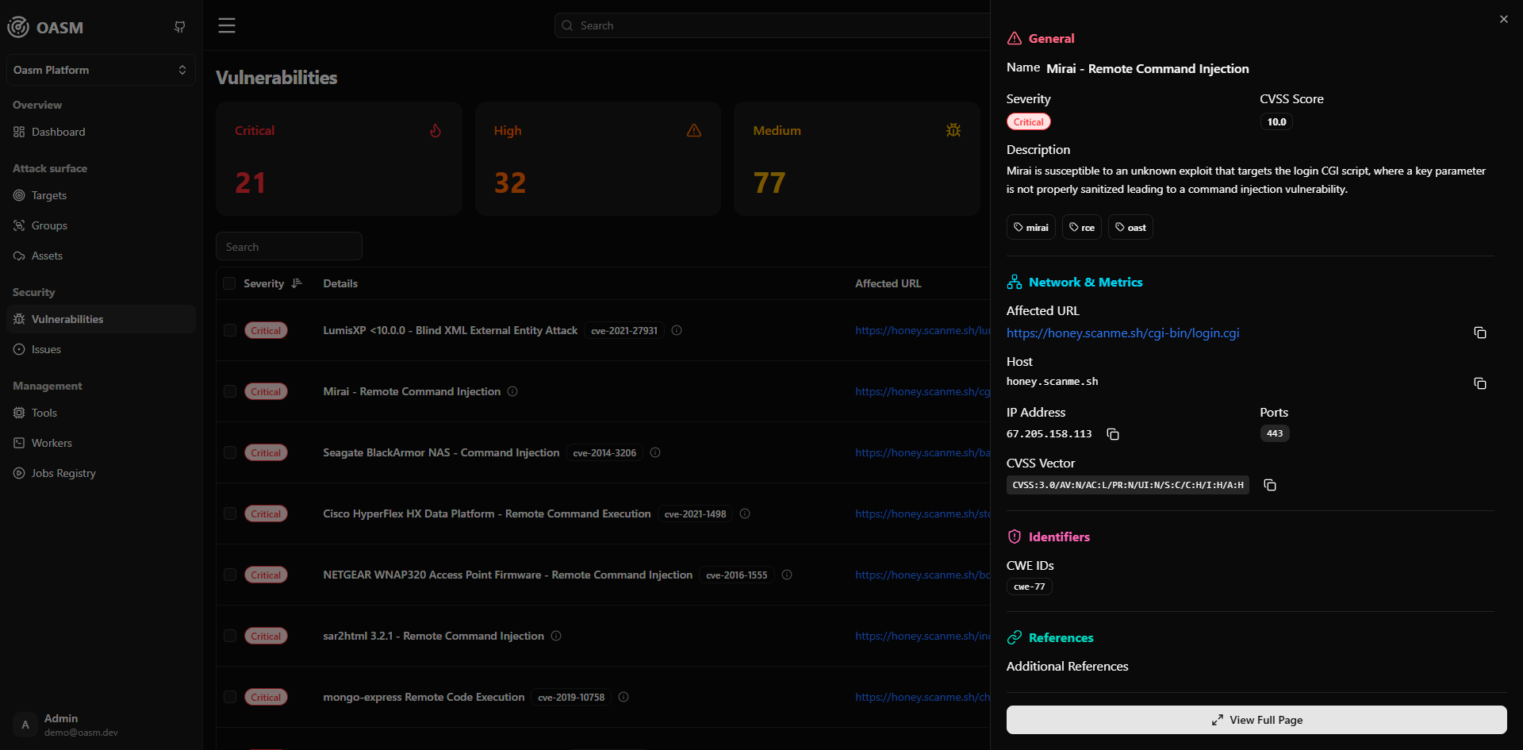Screen dimensions: 1523x750
Task: Open Workers in the sidebar
Action: pyautogui.click(x=101, y=443)
